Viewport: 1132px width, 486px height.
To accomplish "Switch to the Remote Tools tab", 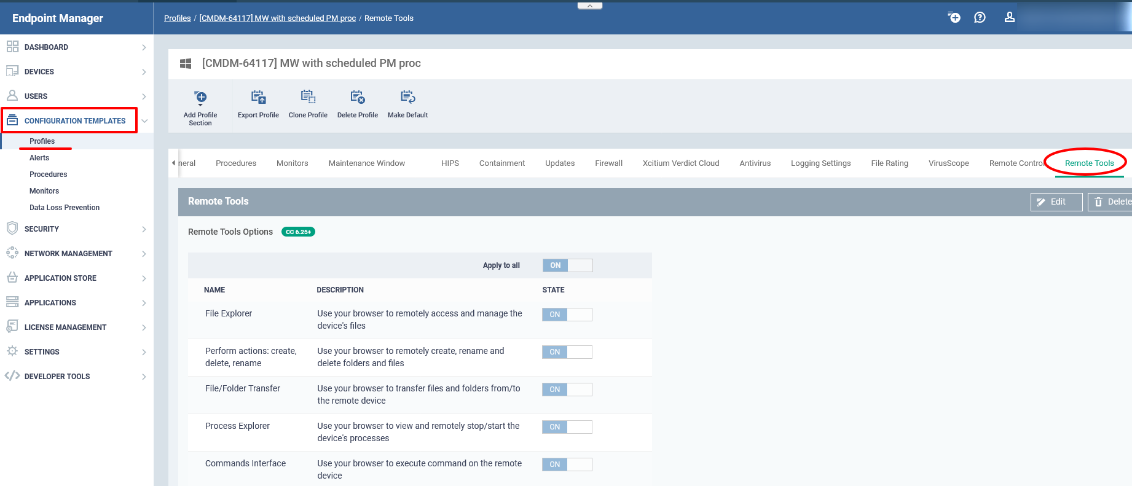I will point(1090,163).
